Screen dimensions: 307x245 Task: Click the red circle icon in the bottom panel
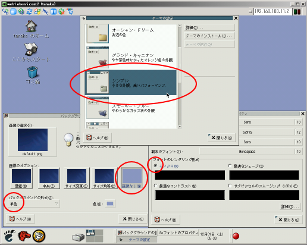pos(236,236)
